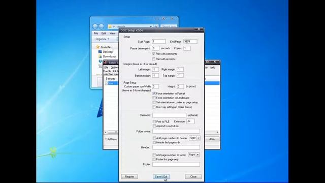Image resolution: width=325 pixels, height=183 pixels.
Task: Click Close button in DOC Setup dialog
Action: tap(193, 176)
